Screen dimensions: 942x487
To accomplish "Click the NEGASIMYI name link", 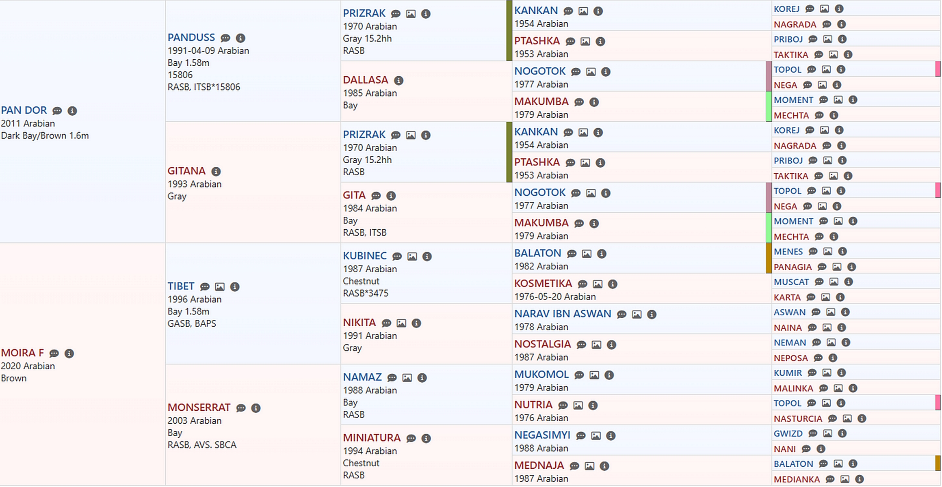I will click(542, 435).
